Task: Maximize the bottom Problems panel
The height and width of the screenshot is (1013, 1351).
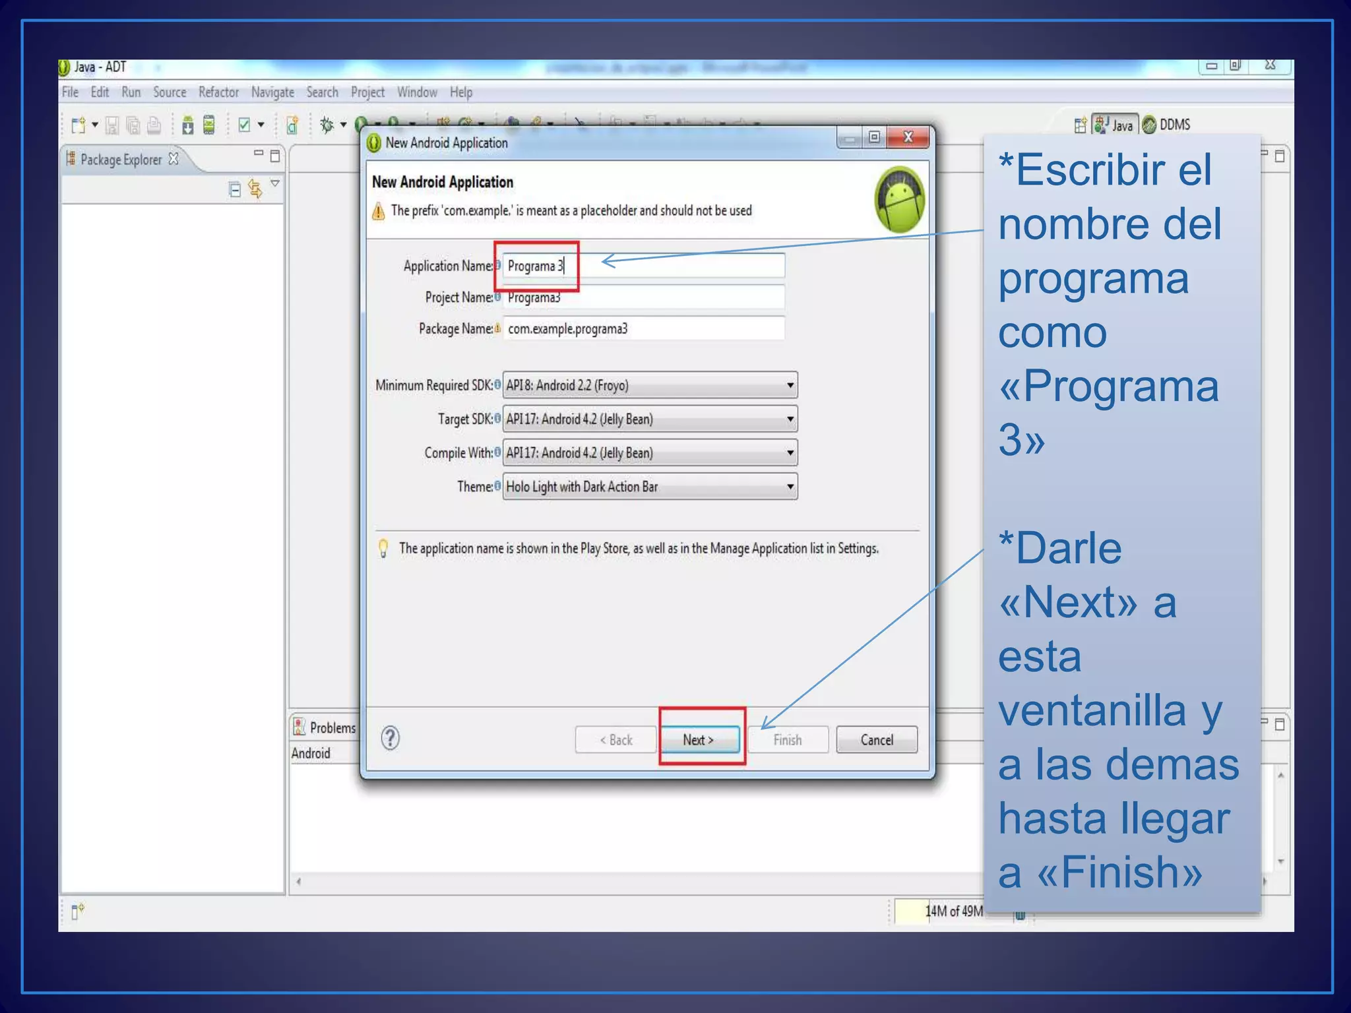Action: pyautogui.click(x=1280, y=725)
